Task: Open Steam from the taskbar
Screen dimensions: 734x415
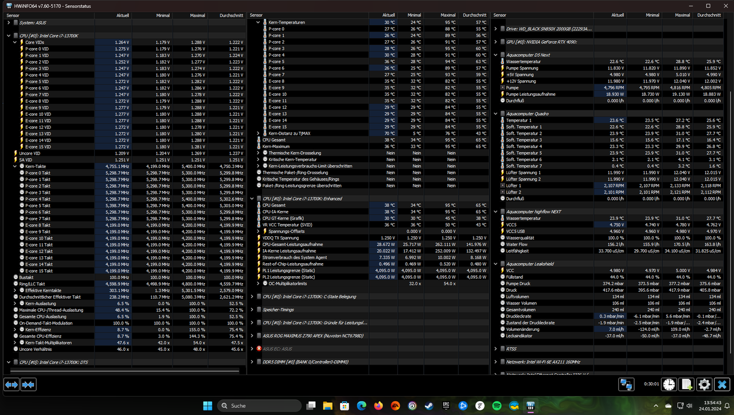Action: (x=429, y=405)
